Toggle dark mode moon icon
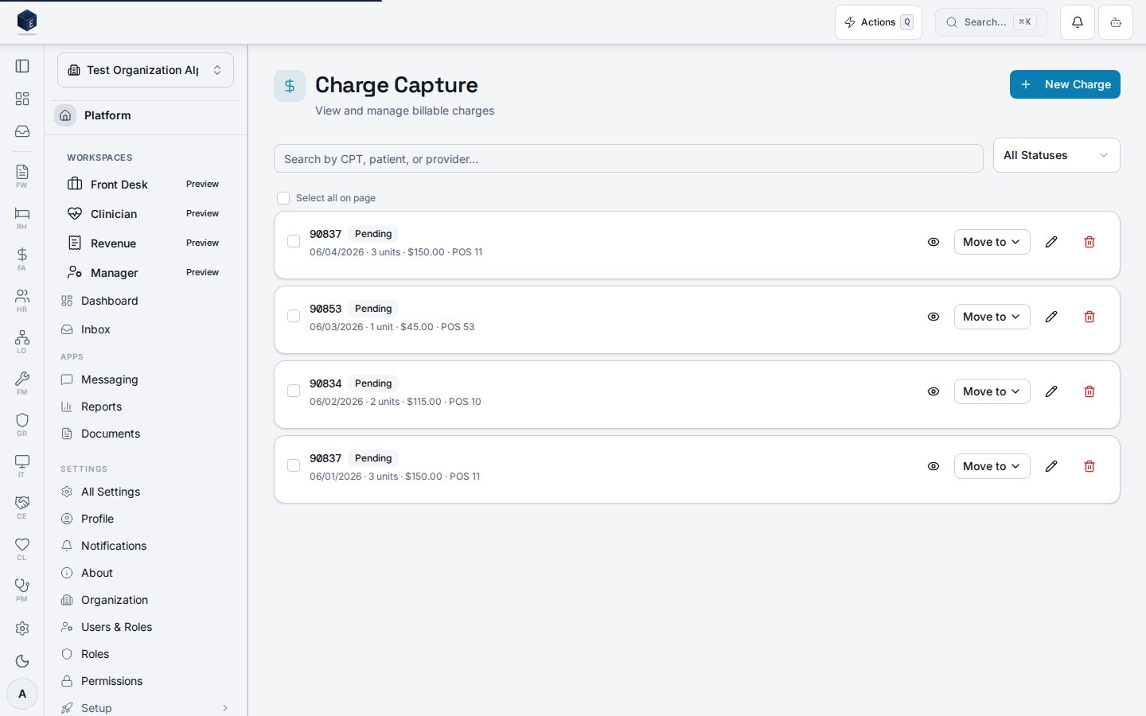The image size is (1146, 716). [x=22, y=661]
